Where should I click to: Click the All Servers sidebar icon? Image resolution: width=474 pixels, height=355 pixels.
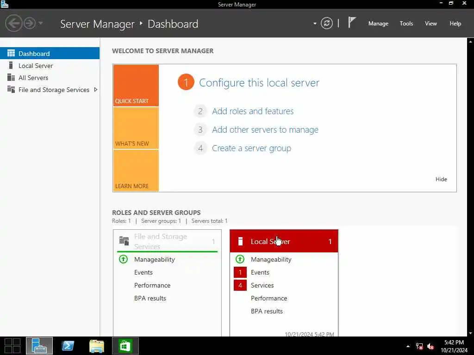pos(11,77)
